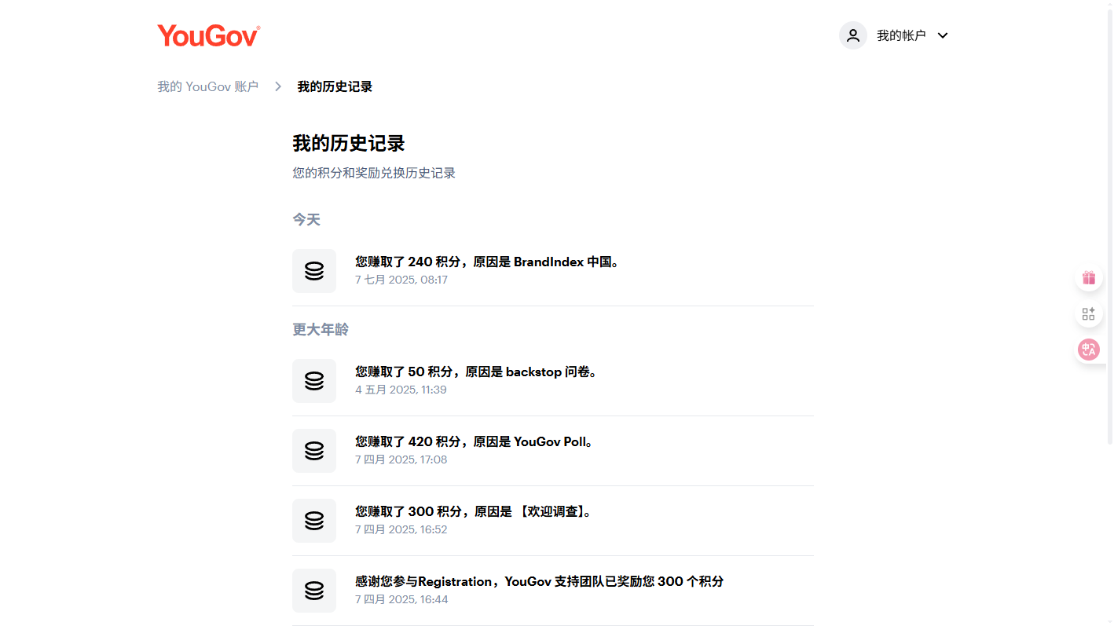
Task: Open the pink gift icon on side panel
Action: 1089,278
